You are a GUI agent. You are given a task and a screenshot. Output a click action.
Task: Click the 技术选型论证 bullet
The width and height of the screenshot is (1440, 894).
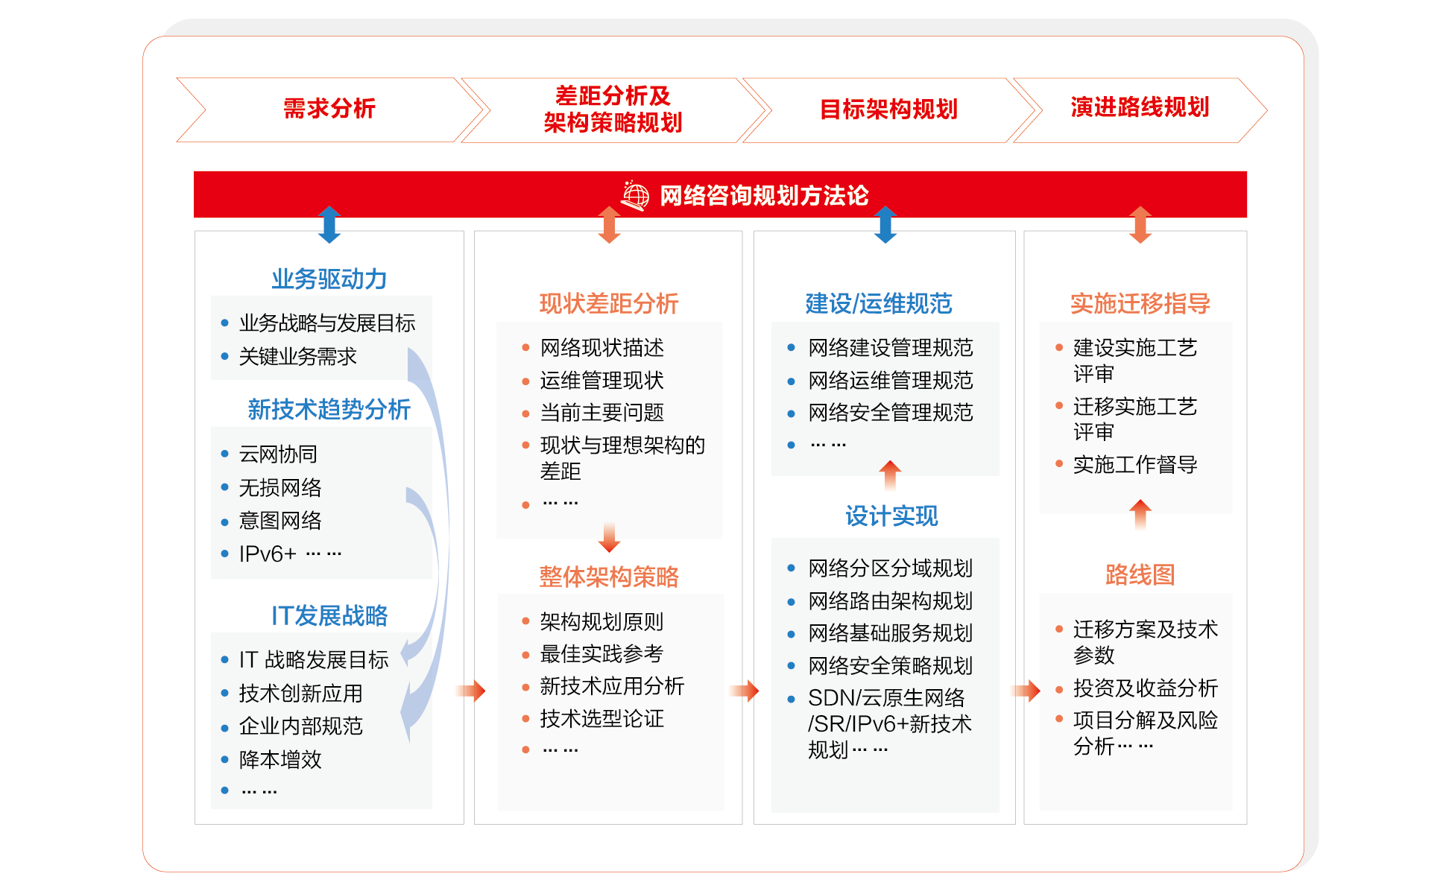click(x=601, y=719)
